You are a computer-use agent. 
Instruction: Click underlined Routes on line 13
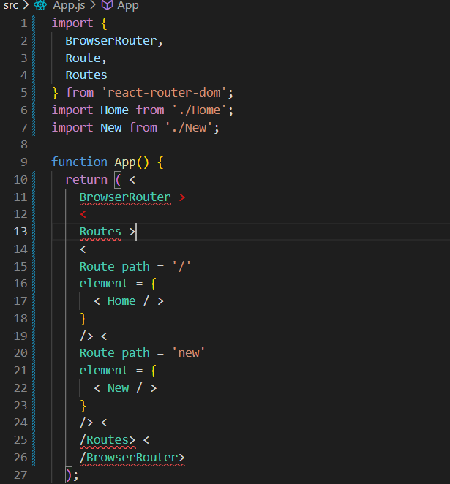tap(100, 232)
